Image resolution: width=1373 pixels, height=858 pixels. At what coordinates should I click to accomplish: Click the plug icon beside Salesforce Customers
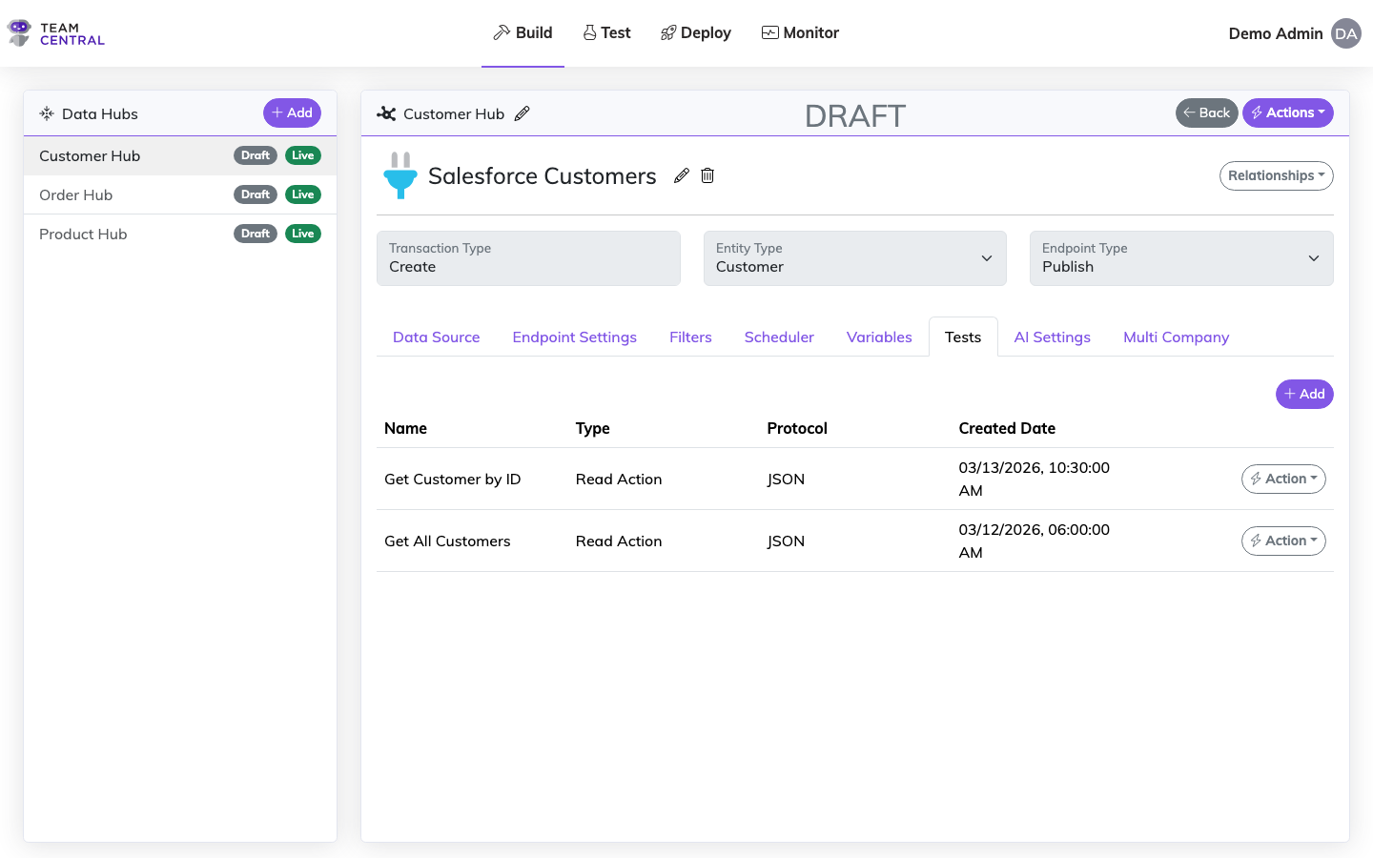click(400, 175)
